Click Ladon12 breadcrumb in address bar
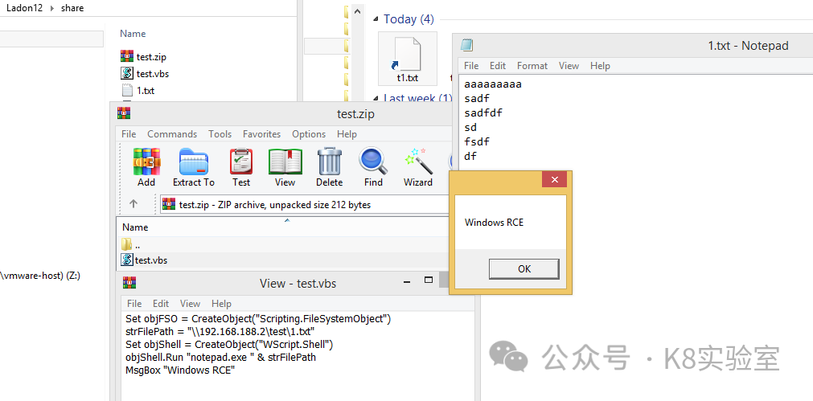813x401 pixels. [x=24, y=8]
